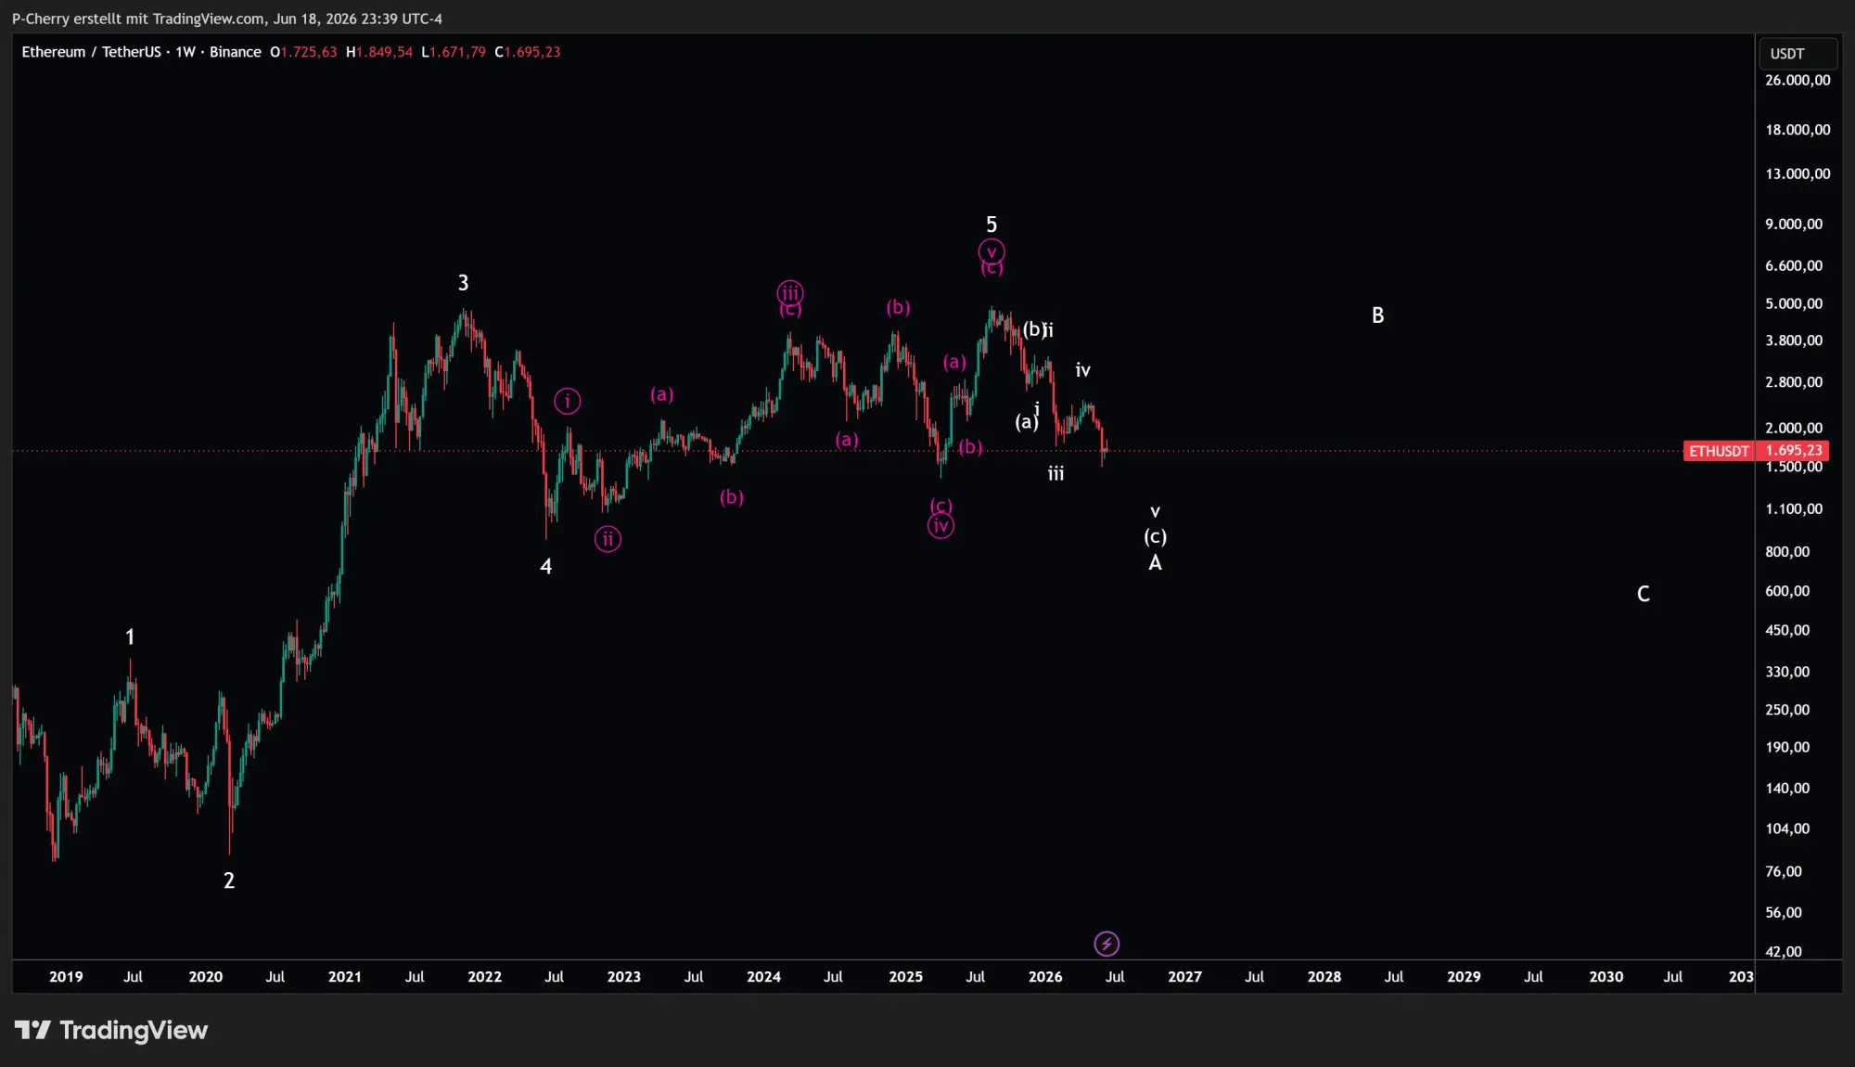Click 600,00 on the price axis
Viewport: 1855px width, 1067px height.
(1787, 591)
